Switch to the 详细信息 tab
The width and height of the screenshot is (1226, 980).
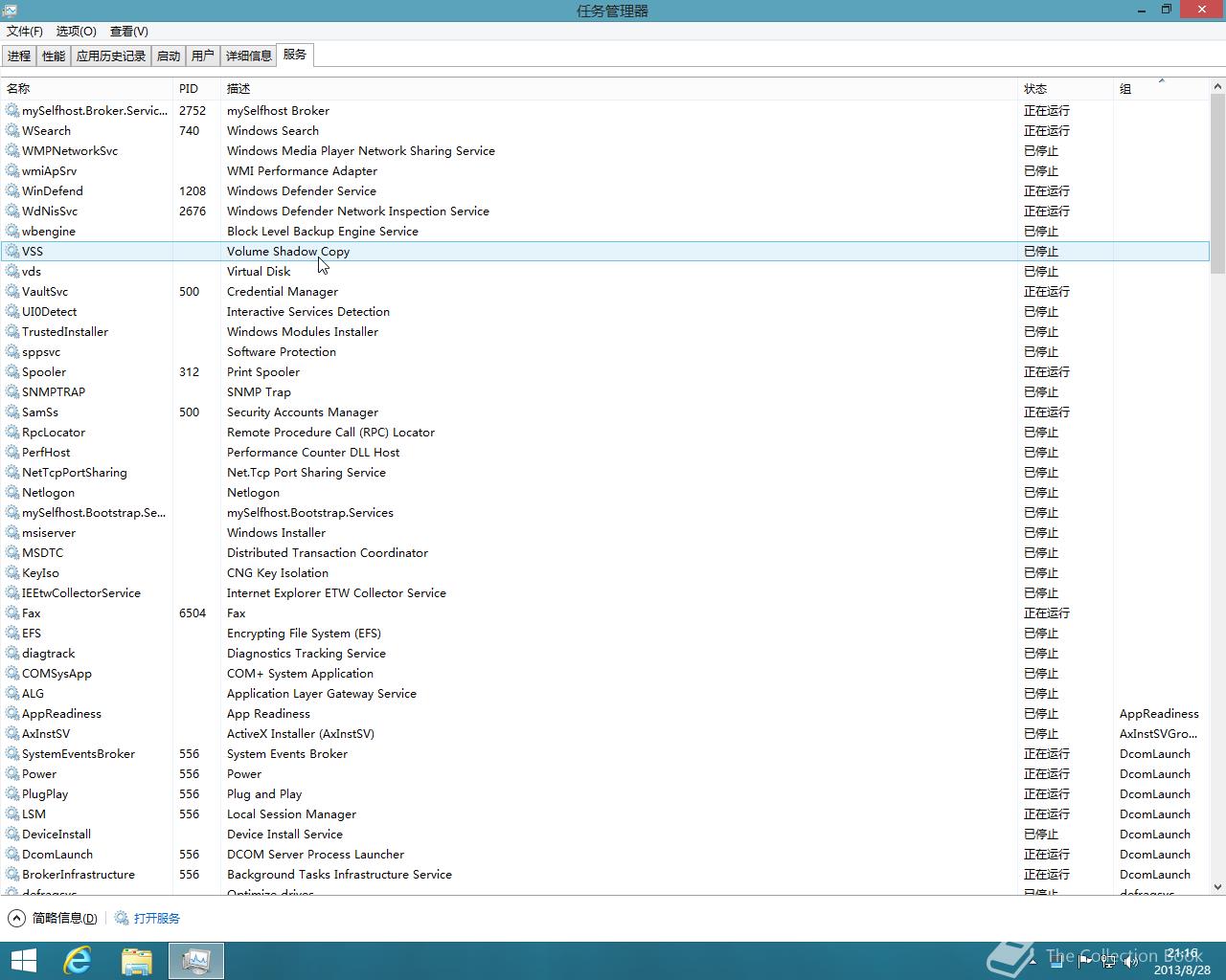249,56
